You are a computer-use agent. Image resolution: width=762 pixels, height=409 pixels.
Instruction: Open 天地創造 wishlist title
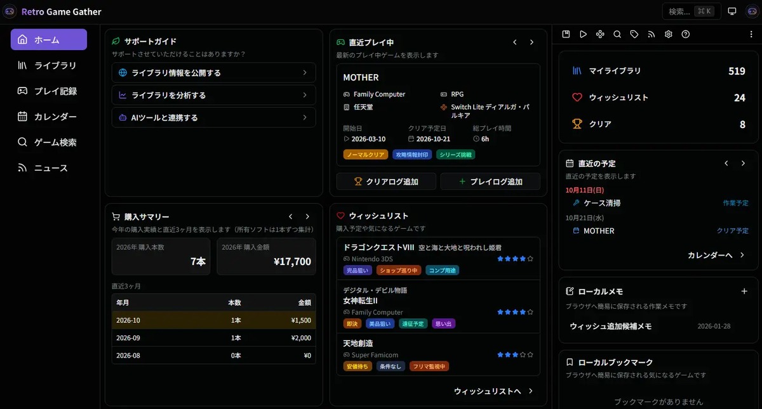[x=359, y=343]
